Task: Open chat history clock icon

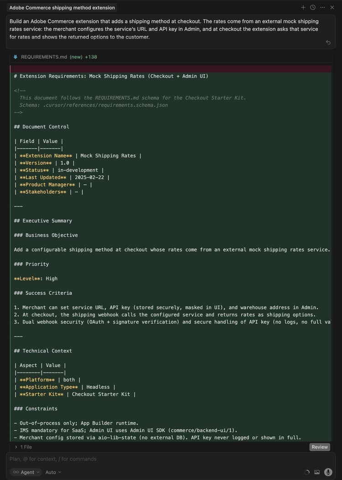Action: (313, 7)
